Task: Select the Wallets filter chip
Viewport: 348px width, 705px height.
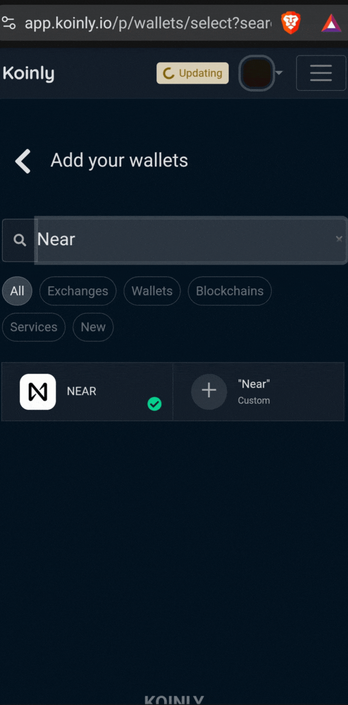Action: pos(152,291)
